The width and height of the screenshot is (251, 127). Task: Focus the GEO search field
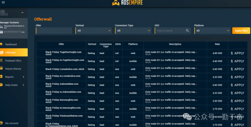tap(173, 30)
